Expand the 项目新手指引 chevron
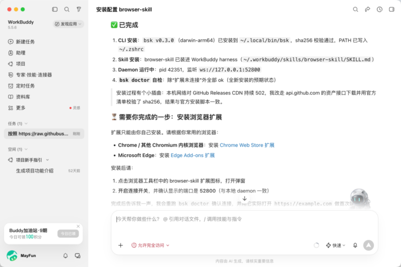This screenshot has width=401, height=267. point(48,160)
